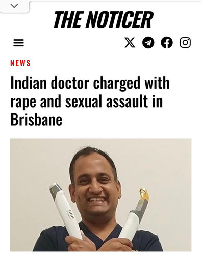Tap the circular Facebook 'f' icon
This screenshot has width=202, height=255.
[167, 42]
